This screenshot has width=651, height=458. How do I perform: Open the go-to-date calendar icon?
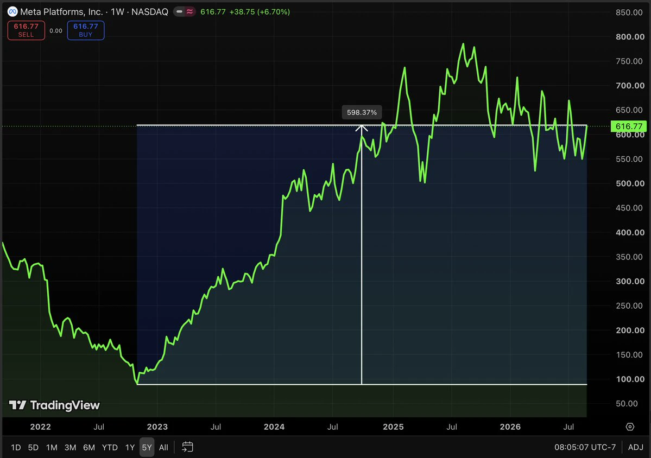click(188, 447)
